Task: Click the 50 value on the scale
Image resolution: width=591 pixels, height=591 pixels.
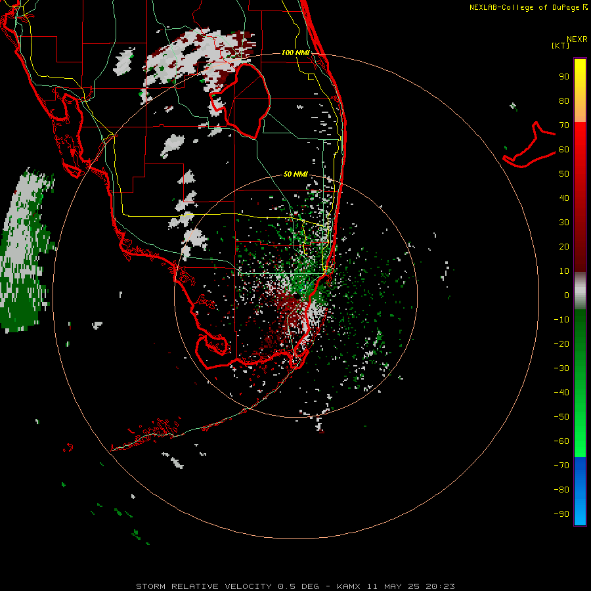Action: 564,174
